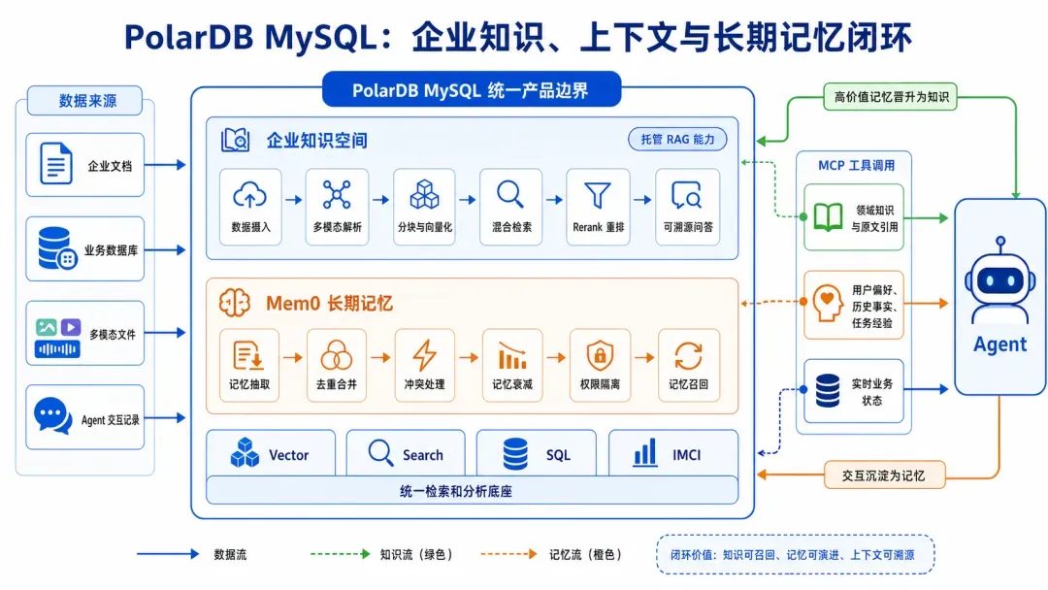Click the Mem0 brain icon
The width and height of the screenshot is (1048, 590).
point(235,303)
